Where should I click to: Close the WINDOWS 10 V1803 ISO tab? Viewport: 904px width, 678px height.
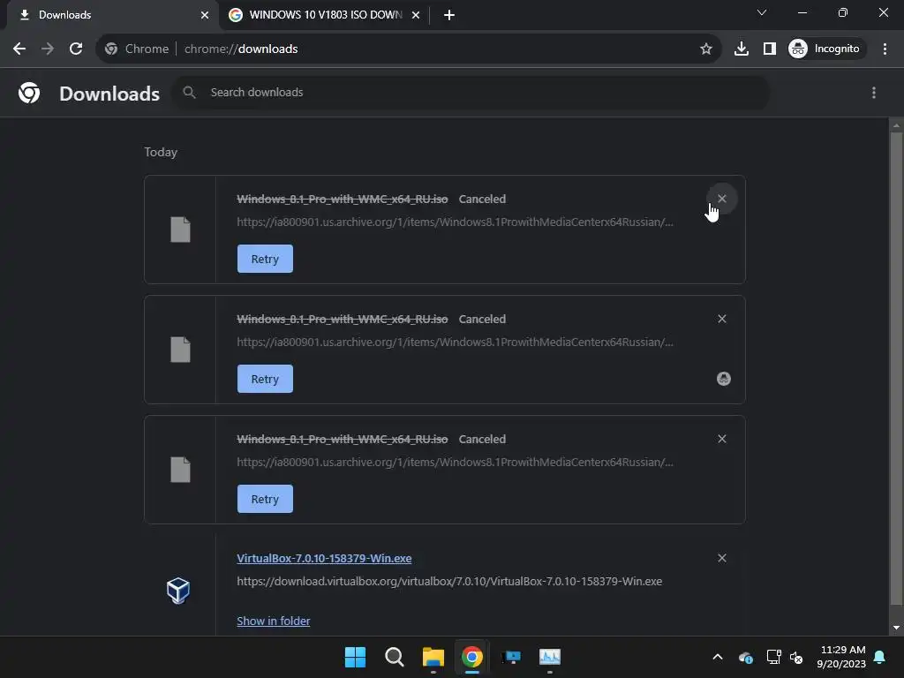click(x=416, y=15)
